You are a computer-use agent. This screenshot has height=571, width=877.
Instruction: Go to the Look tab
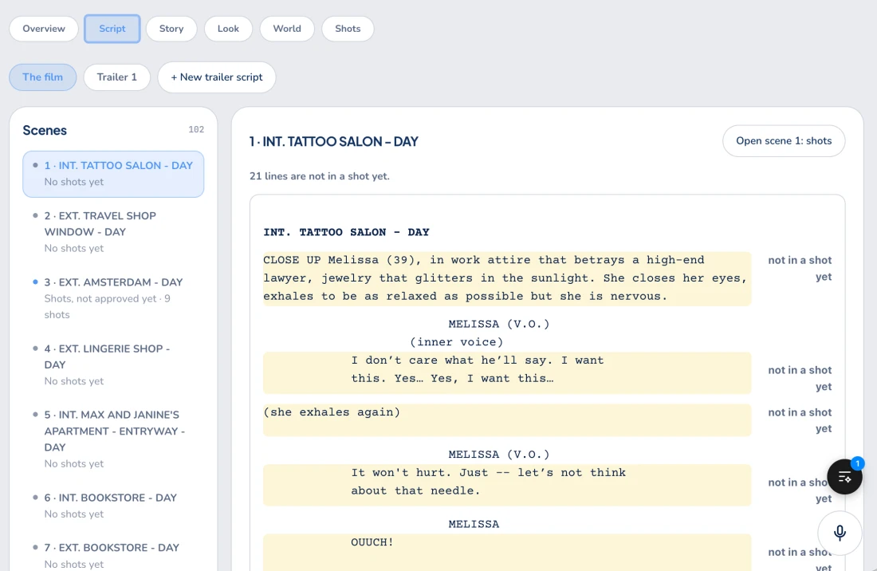tap(228, 29)
